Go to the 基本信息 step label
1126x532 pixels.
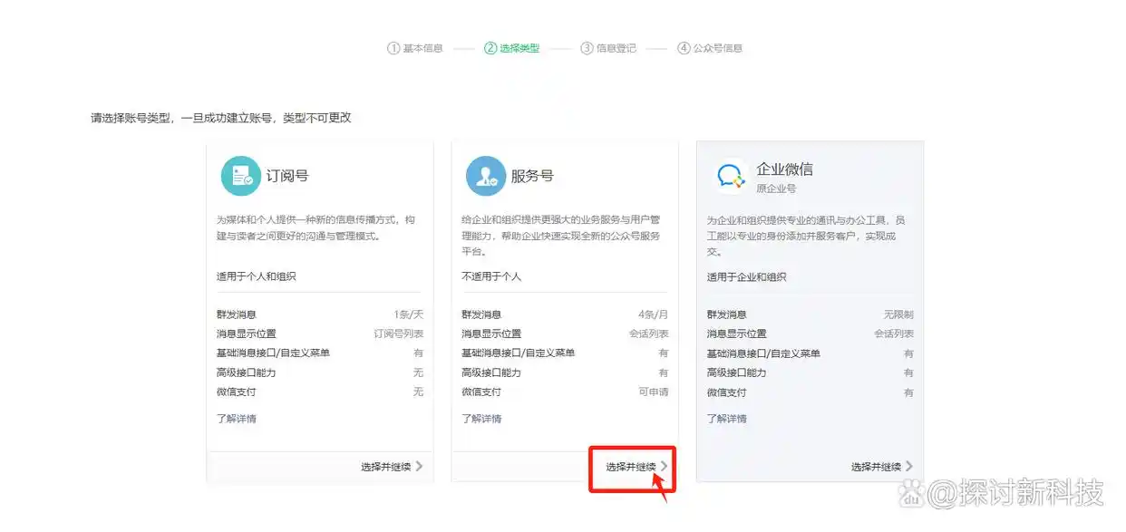tap(422, 48)
